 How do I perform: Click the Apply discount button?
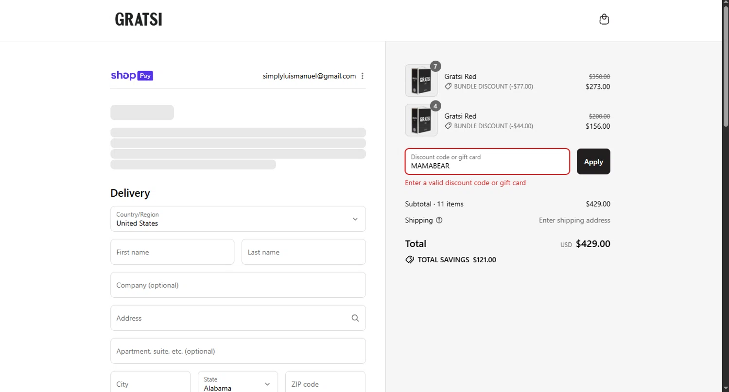tap(593, 162)
